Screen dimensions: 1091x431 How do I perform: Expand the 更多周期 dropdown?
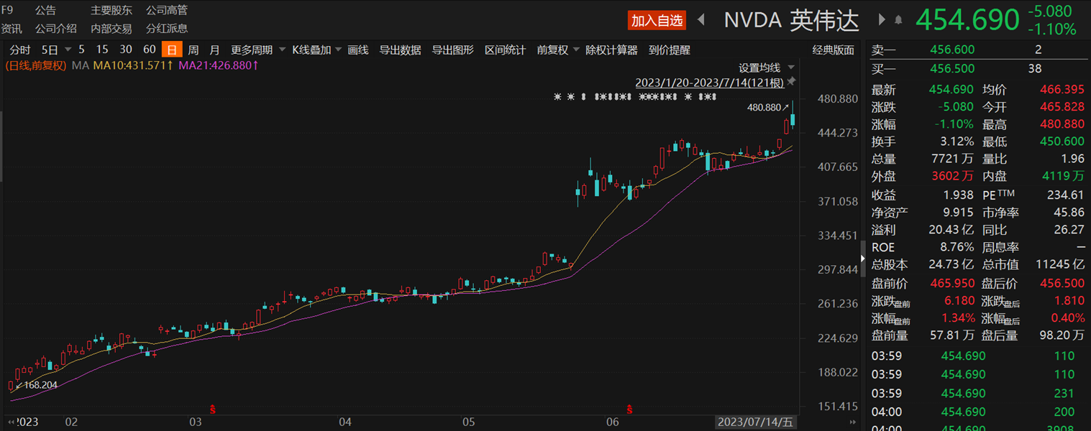[x=280, y=50]
